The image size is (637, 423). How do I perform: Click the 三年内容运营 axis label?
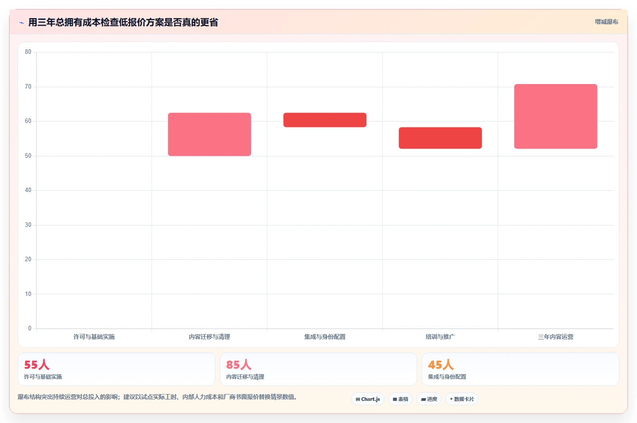556,337
